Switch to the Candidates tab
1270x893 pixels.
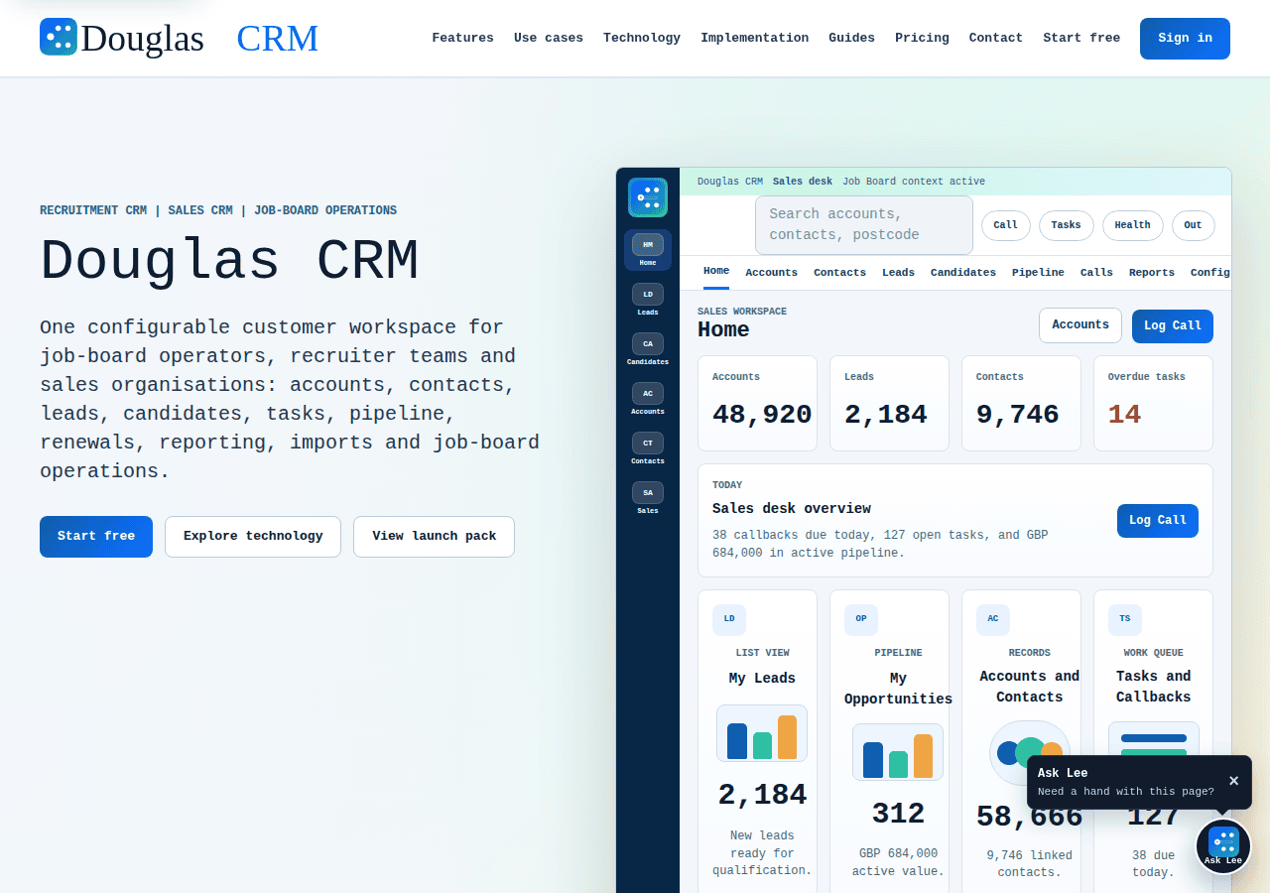(963, 273)
